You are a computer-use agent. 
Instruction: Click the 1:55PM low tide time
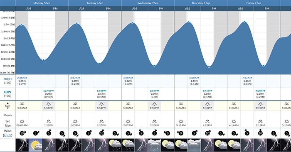[101, 91]
